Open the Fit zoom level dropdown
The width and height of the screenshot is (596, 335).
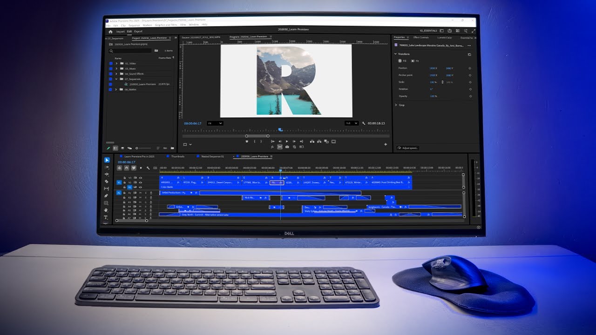(x=215, y=123)
